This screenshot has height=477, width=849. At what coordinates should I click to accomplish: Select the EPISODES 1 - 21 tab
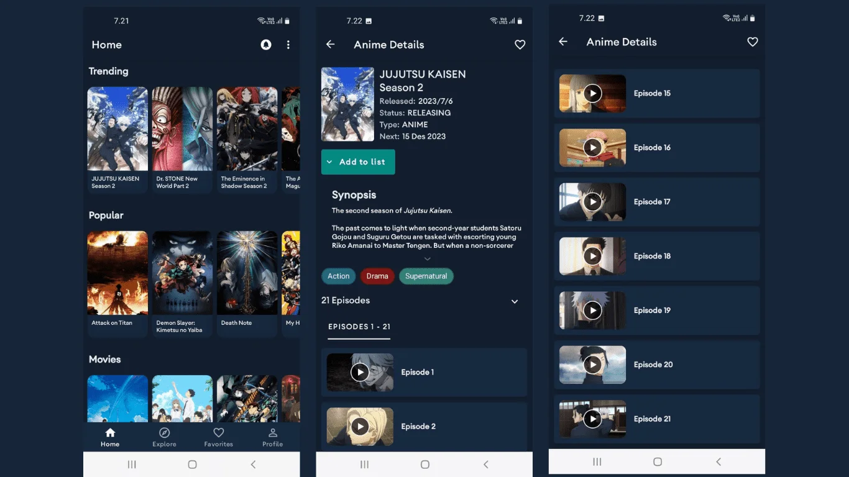tap(359, 327)
